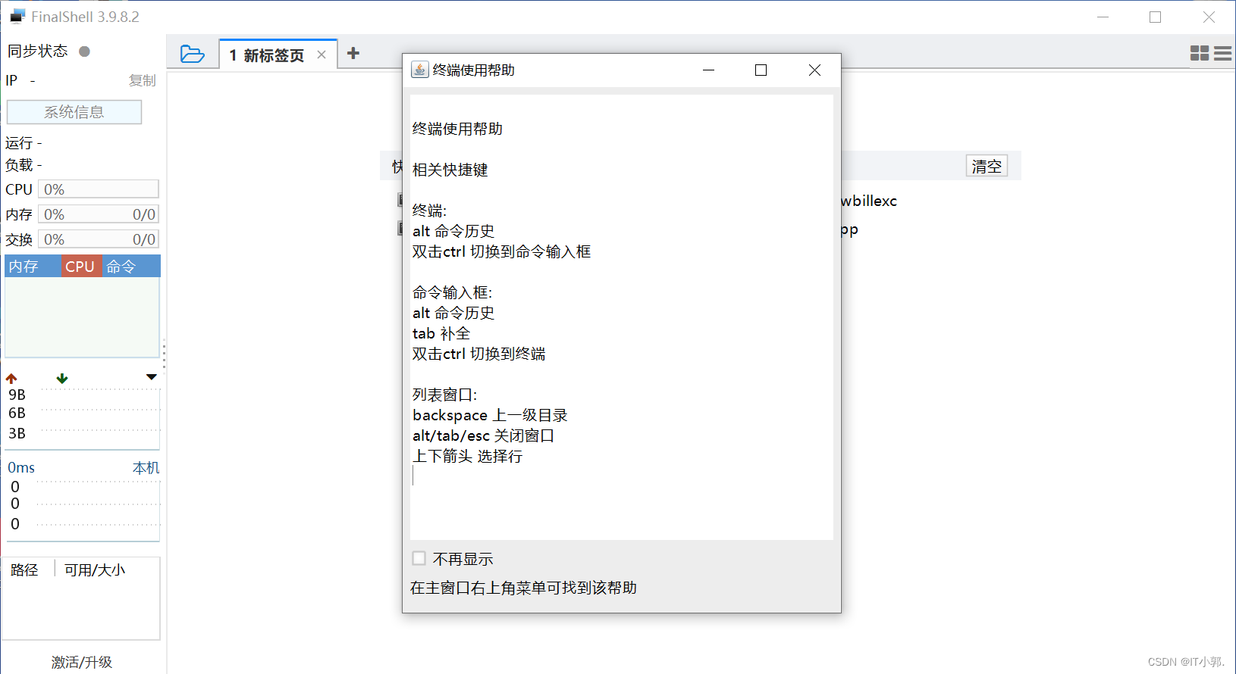Click the 'backspace 上一级目录' line
This screenshot has width=1236, height=674.
(490, 415)
